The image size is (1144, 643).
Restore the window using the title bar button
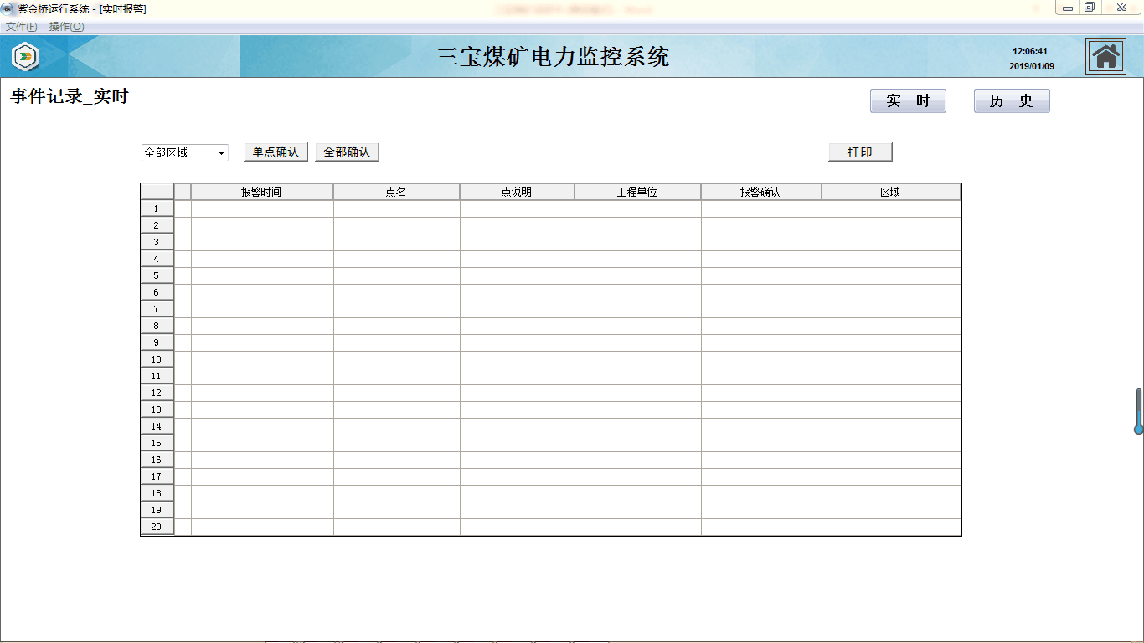[1090, 8]
